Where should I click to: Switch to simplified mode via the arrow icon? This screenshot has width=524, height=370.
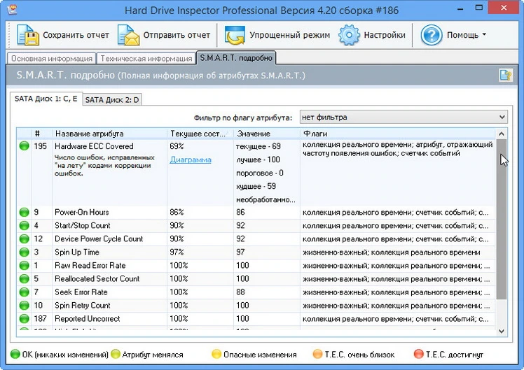[x=235, y=35]
